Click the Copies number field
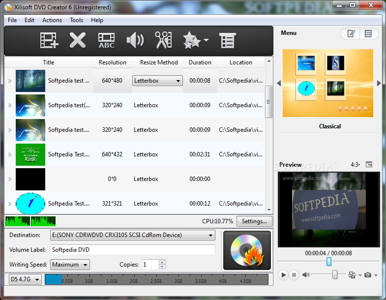This screenshot has width=386, height=300. 150,265
